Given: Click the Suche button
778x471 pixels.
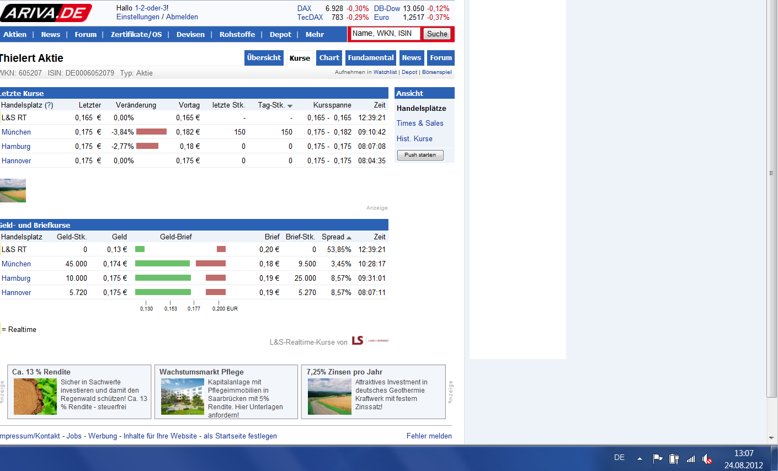Looking at the screenshot, I should [x=437, y=34].
